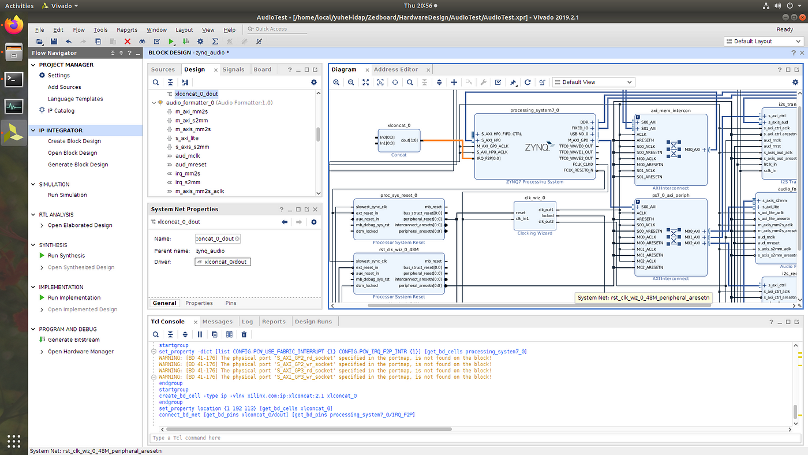Click the Sigma reports icon in toolbar

(x=215, y=42)
